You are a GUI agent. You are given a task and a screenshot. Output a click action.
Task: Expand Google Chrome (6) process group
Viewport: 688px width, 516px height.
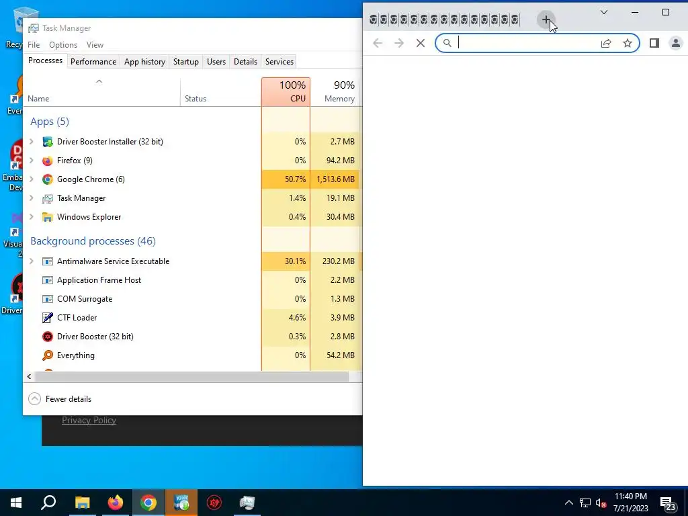point(31,179)
